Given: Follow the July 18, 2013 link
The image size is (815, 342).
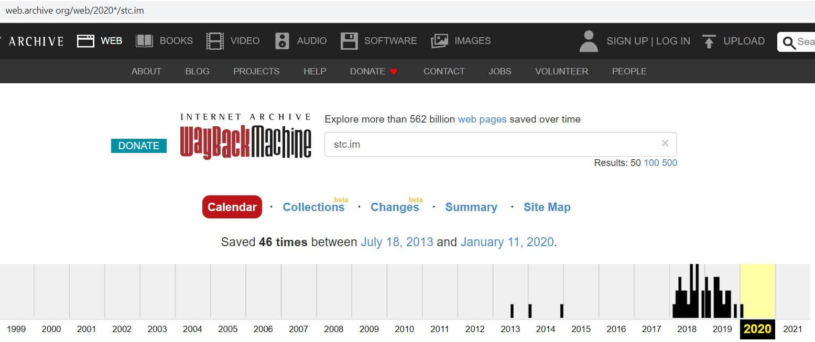Looking at the screenshot, I should tap(397, 242).
